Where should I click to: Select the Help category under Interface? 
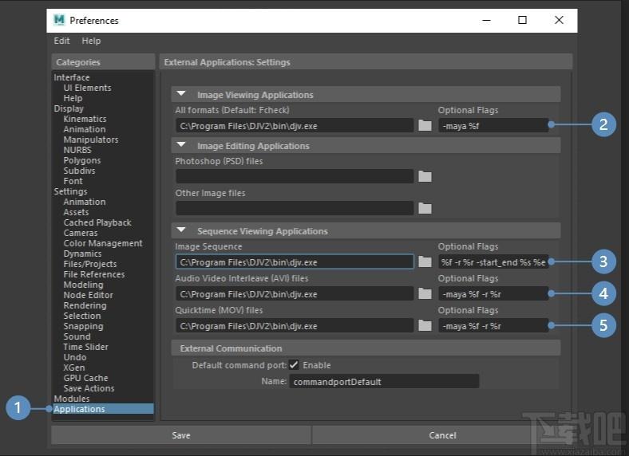(x=73, y=98)
